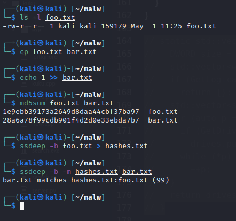The height and width of the screenshot is (221, 236).
Task: Click hashes.txt after the single > redirect
Action: pyautogui.click(x=127, y=146)
